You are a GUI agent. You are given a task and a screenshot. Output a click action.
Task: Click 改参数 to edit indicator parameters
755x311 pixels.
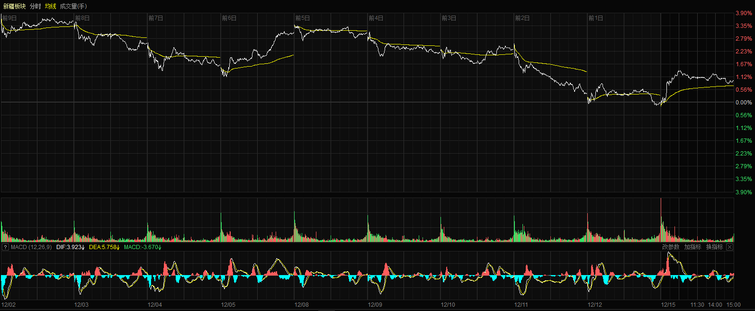pyautogui.click(x=670, y=247)
